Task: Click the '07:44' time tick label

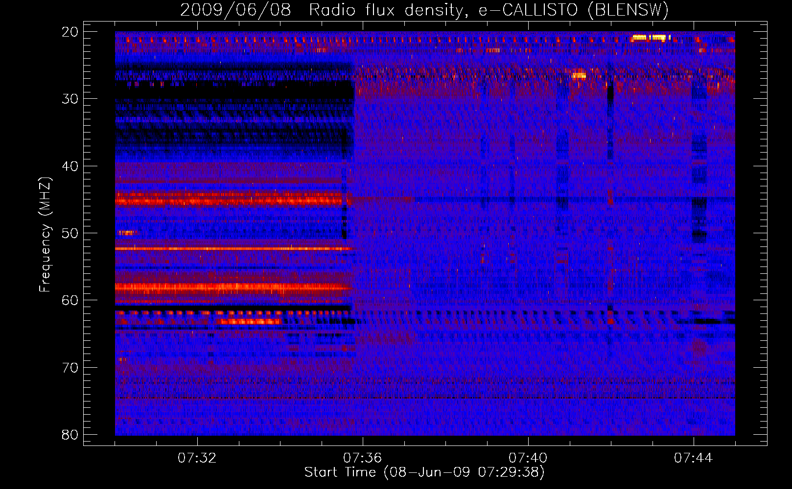Action: pyautogui.click(x=694, y=458)
